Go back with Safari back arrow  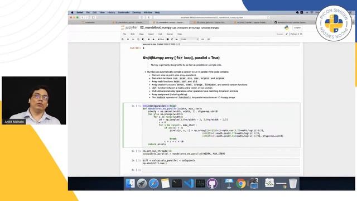83,17
